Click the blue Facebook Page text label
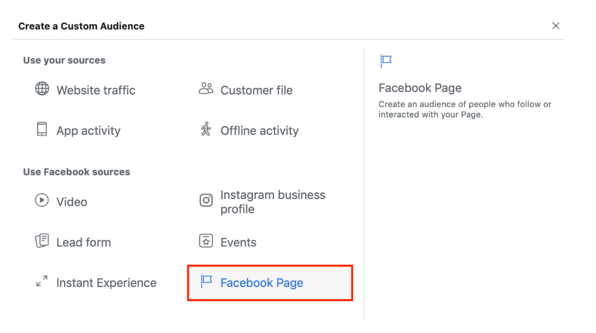596x333 pixels. click(261, 283)
